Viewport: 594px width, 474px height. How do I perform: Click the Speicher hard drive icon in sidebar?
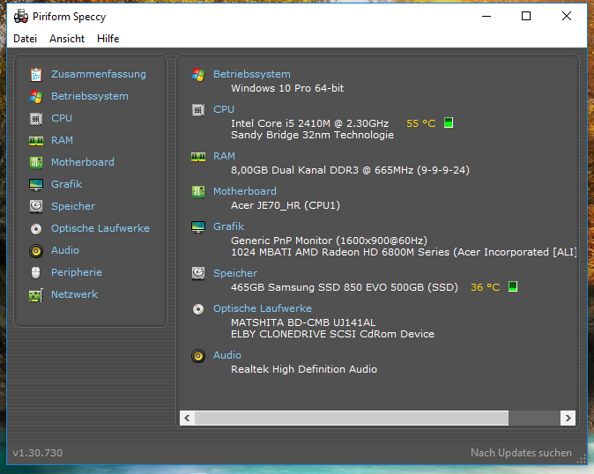point(36,206)
